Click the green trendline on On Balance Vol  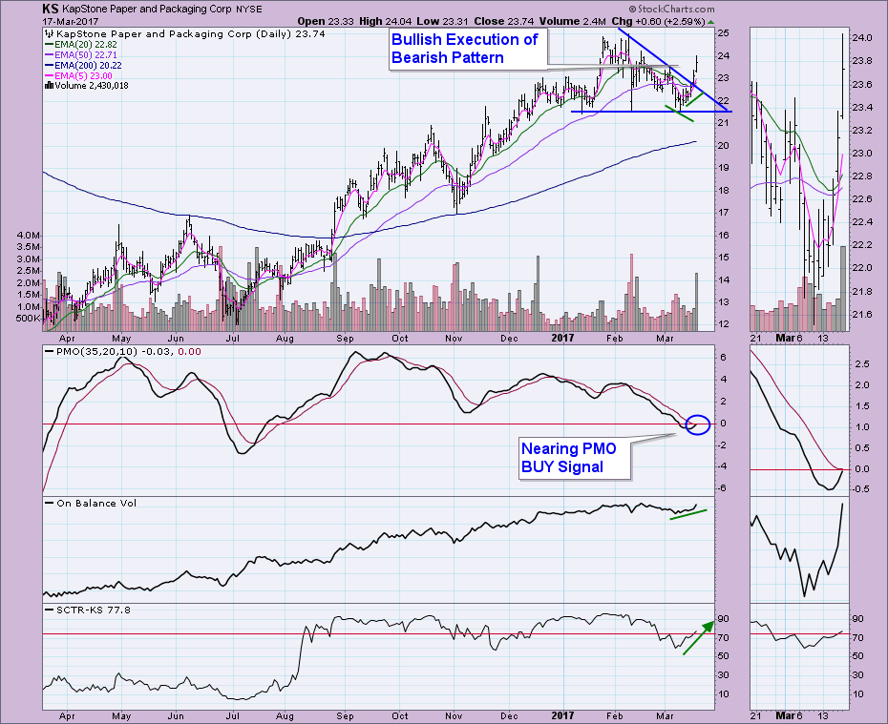point(687,515)
